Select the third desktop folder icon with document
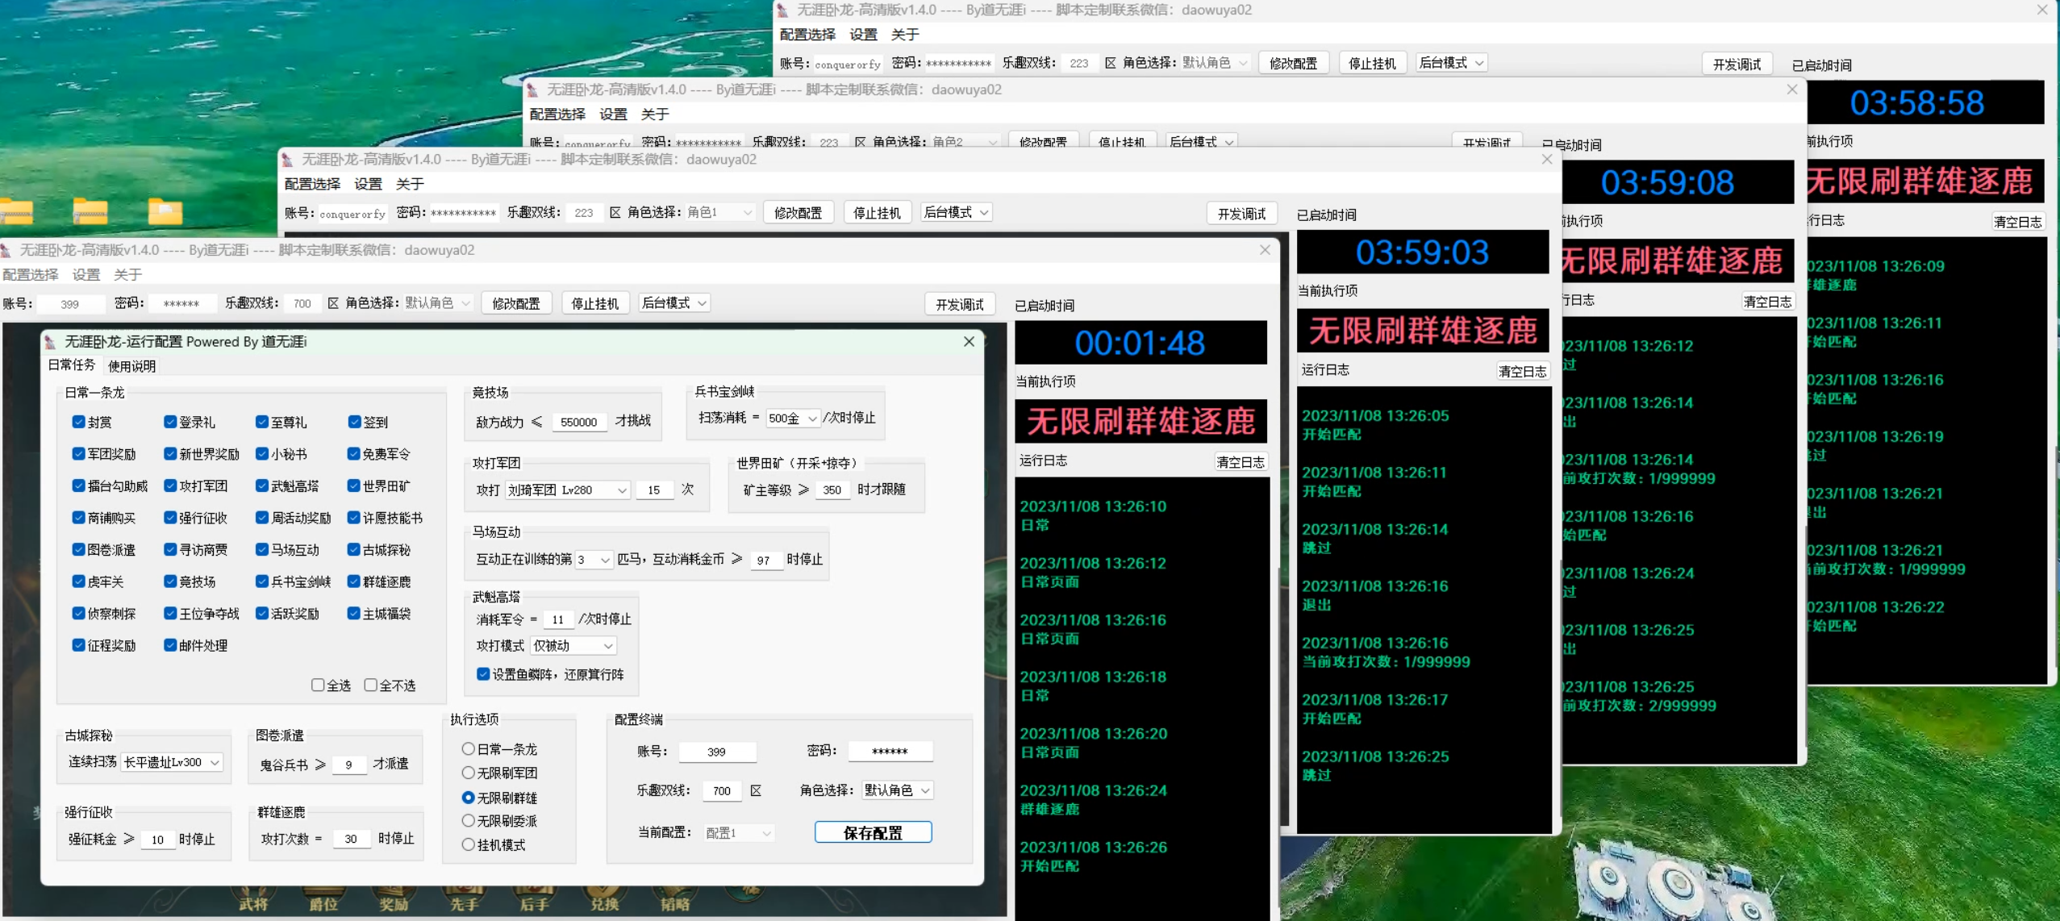This screenshot has width=2060, height=921. 165,212
